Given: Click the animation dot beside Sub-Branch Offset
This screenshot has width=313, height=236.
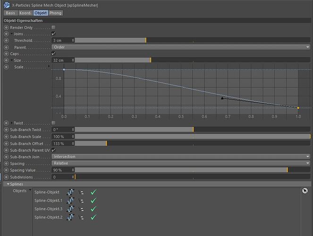Looking at the screenshot, I should click(x=6, y=143).
